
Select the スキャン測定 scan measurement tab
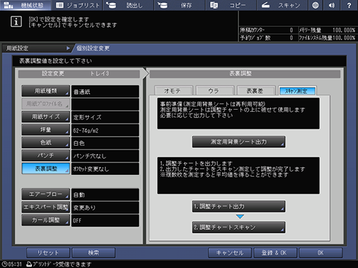click(x=297, y=90)
